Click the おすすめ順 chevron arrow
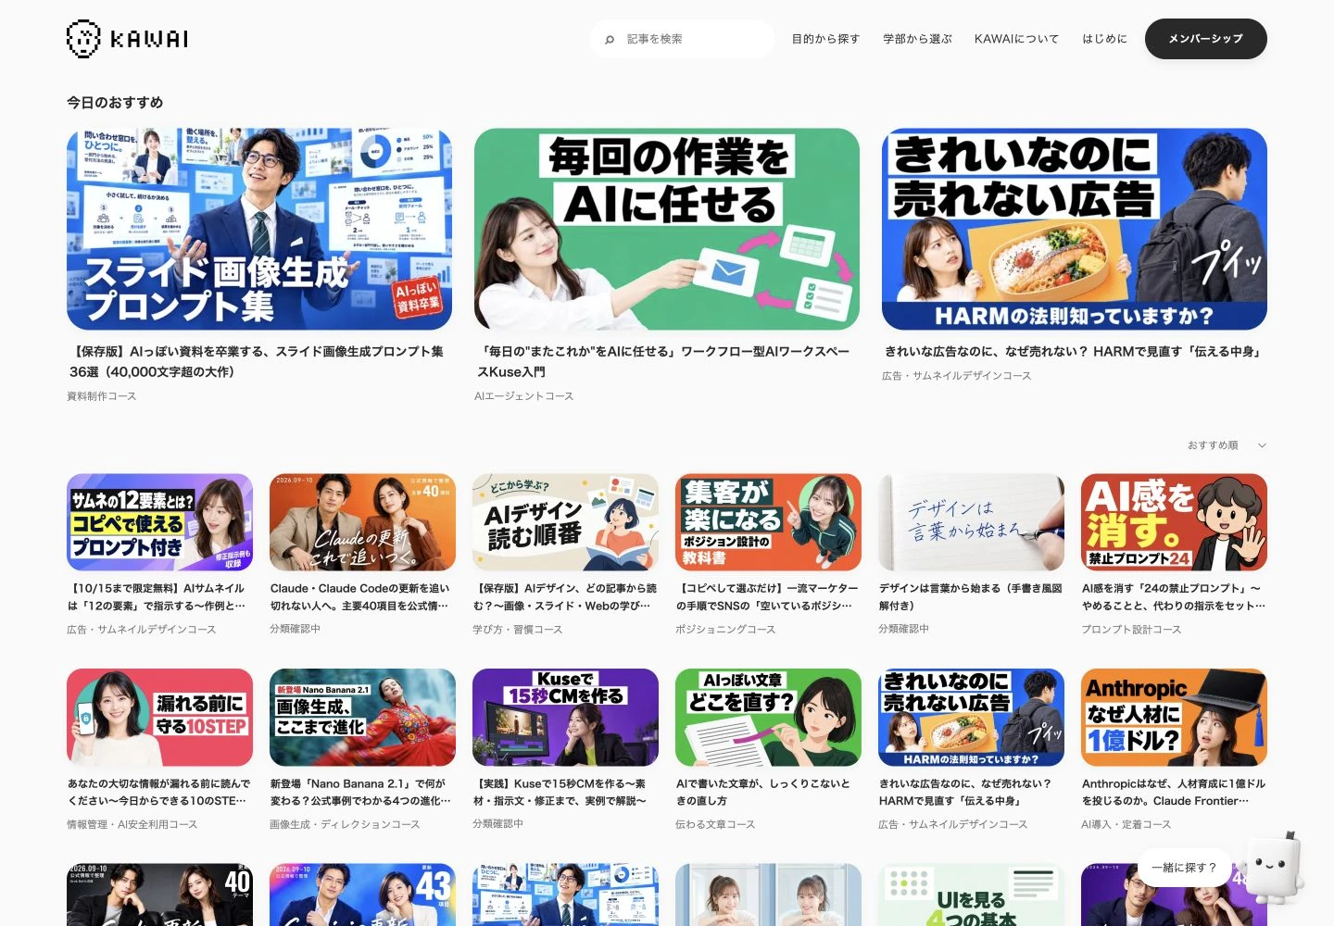 [x=1262, y=445]
